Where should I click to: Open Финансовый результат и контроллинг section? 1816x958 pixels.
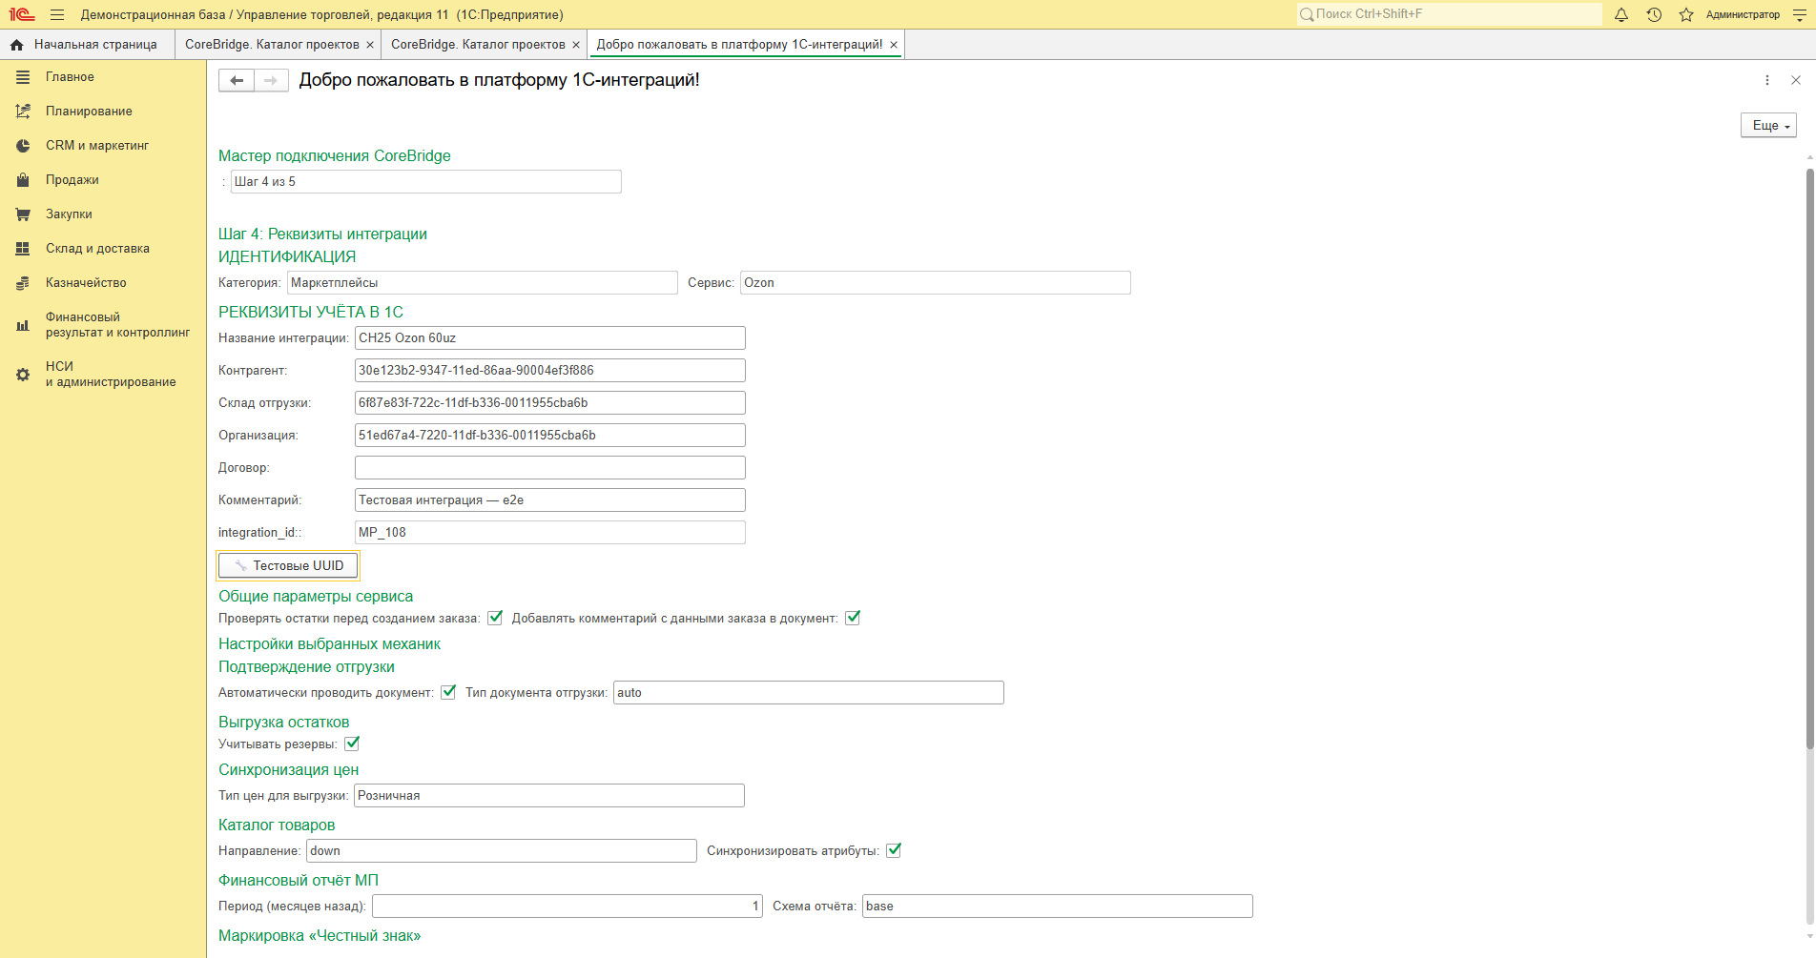coord(103,325)
